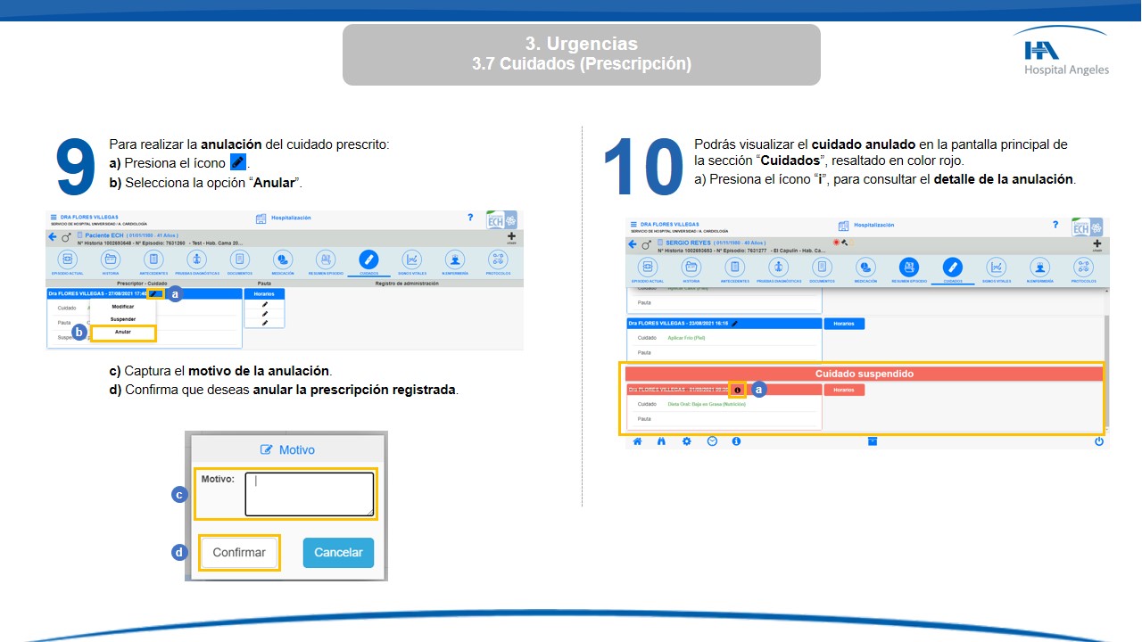Open info icon on suspended care header
The height and width of the screenshot is (642, 1142).
[737, 390]
